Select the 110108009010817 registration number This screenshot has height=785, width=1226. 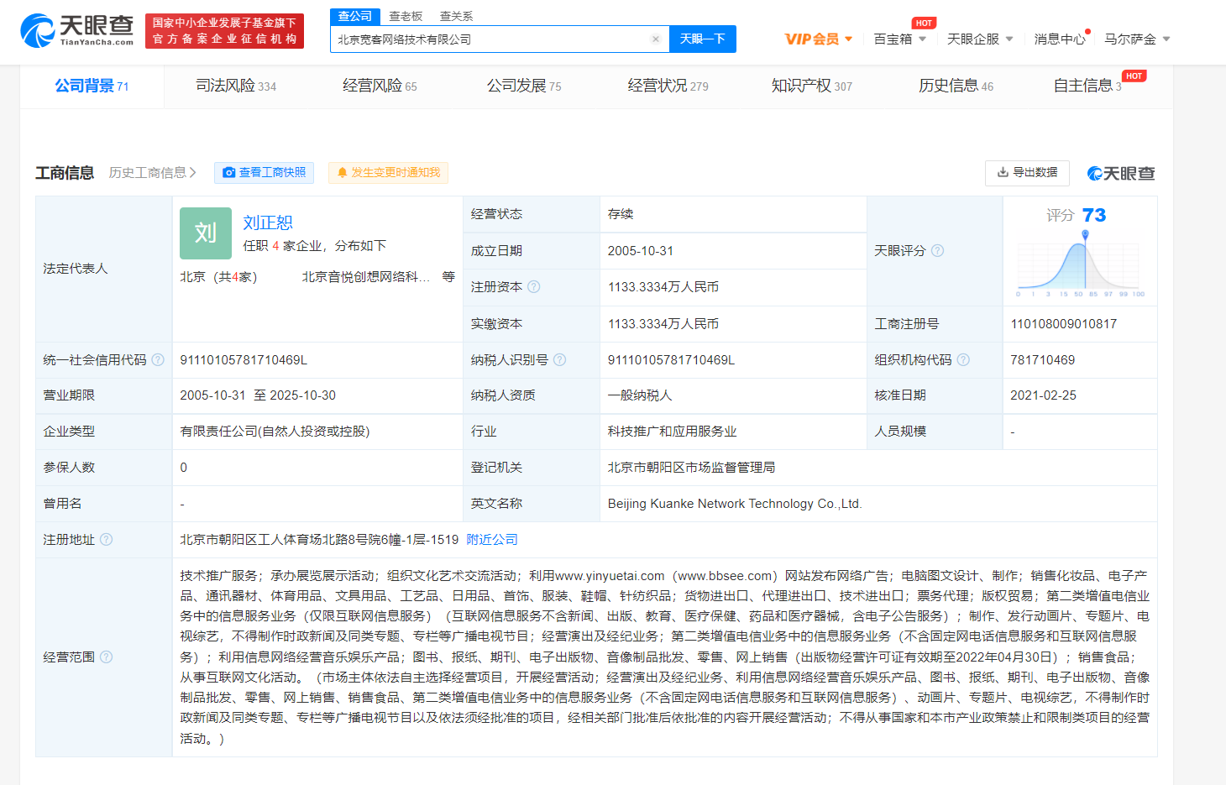pos(1063,324)
